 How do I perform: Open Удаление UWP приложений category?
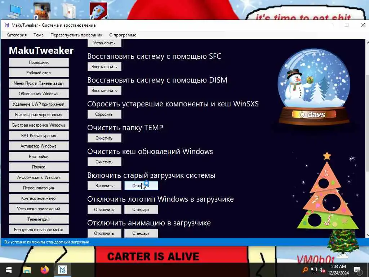39,104
